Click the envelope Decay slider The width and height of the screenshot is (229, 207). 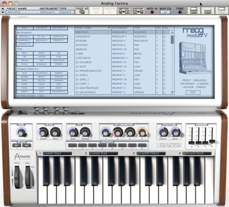[x=198, y=143]
